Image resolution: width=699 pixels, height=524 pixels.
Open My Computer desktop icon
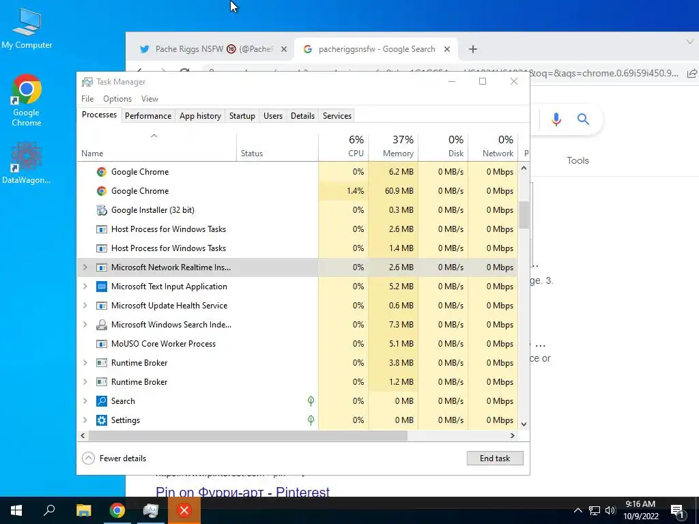pos(27,28)
